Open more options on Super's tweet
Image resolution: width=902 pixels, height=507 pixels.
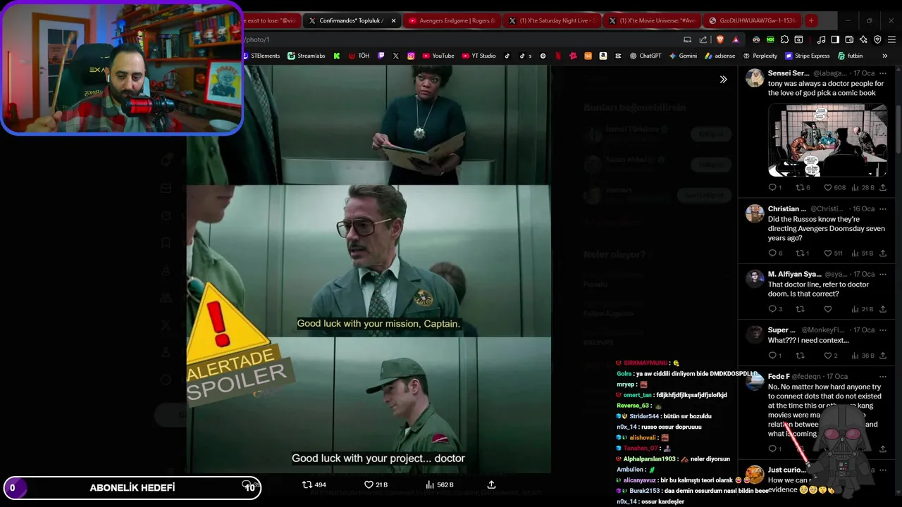(882, 330)
